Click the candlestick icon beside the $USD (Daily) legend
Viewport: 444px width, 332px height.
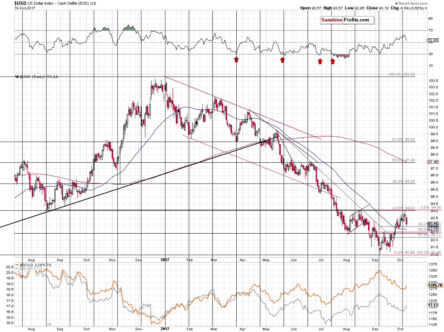[x=18, y=77]
